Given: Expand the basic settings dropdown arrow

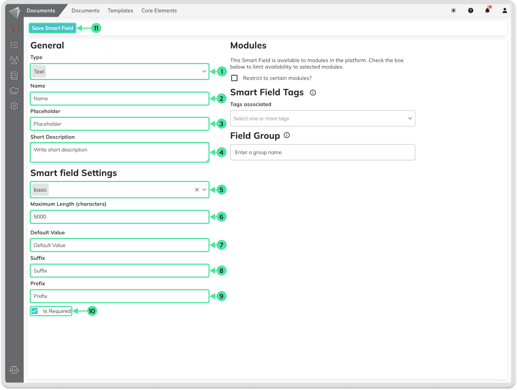Looking at the screenshot, I should (x=204, y=190).
